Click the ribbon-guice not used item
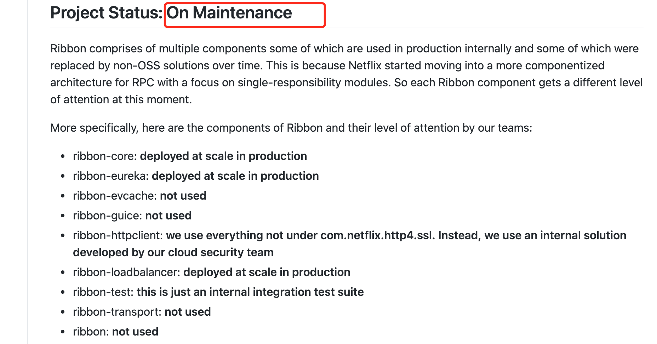 tap(132, 216)
